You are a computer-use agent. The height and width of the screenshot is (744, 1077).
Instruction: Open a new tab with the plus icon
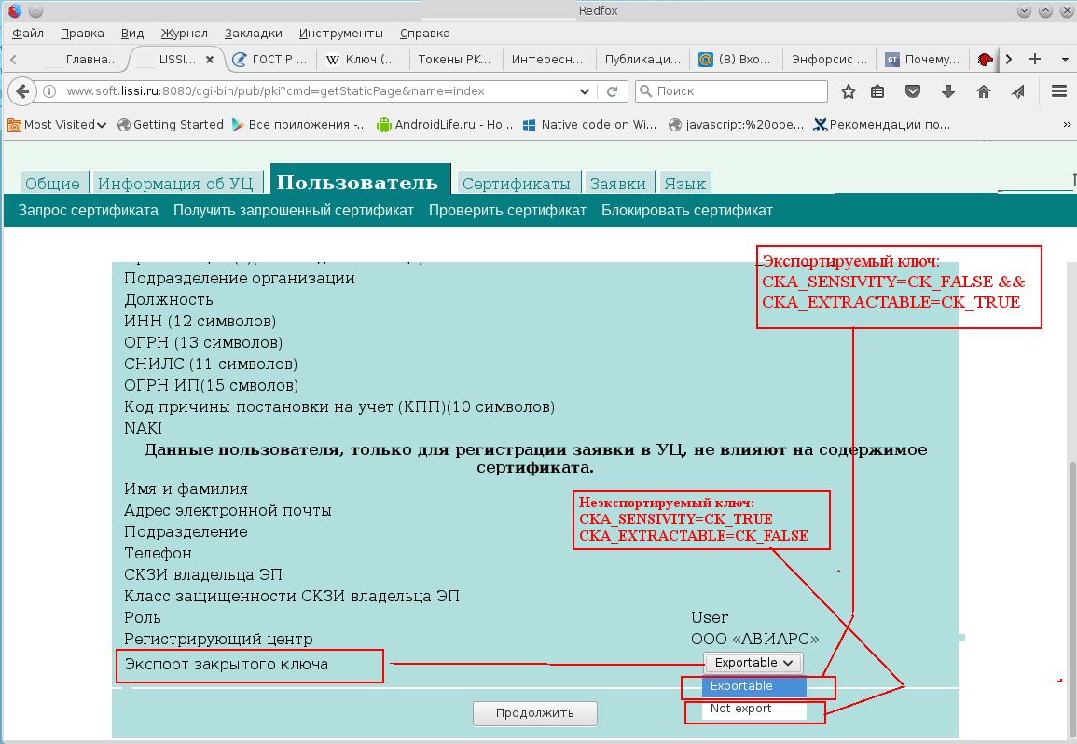[x=1035, y=59]
